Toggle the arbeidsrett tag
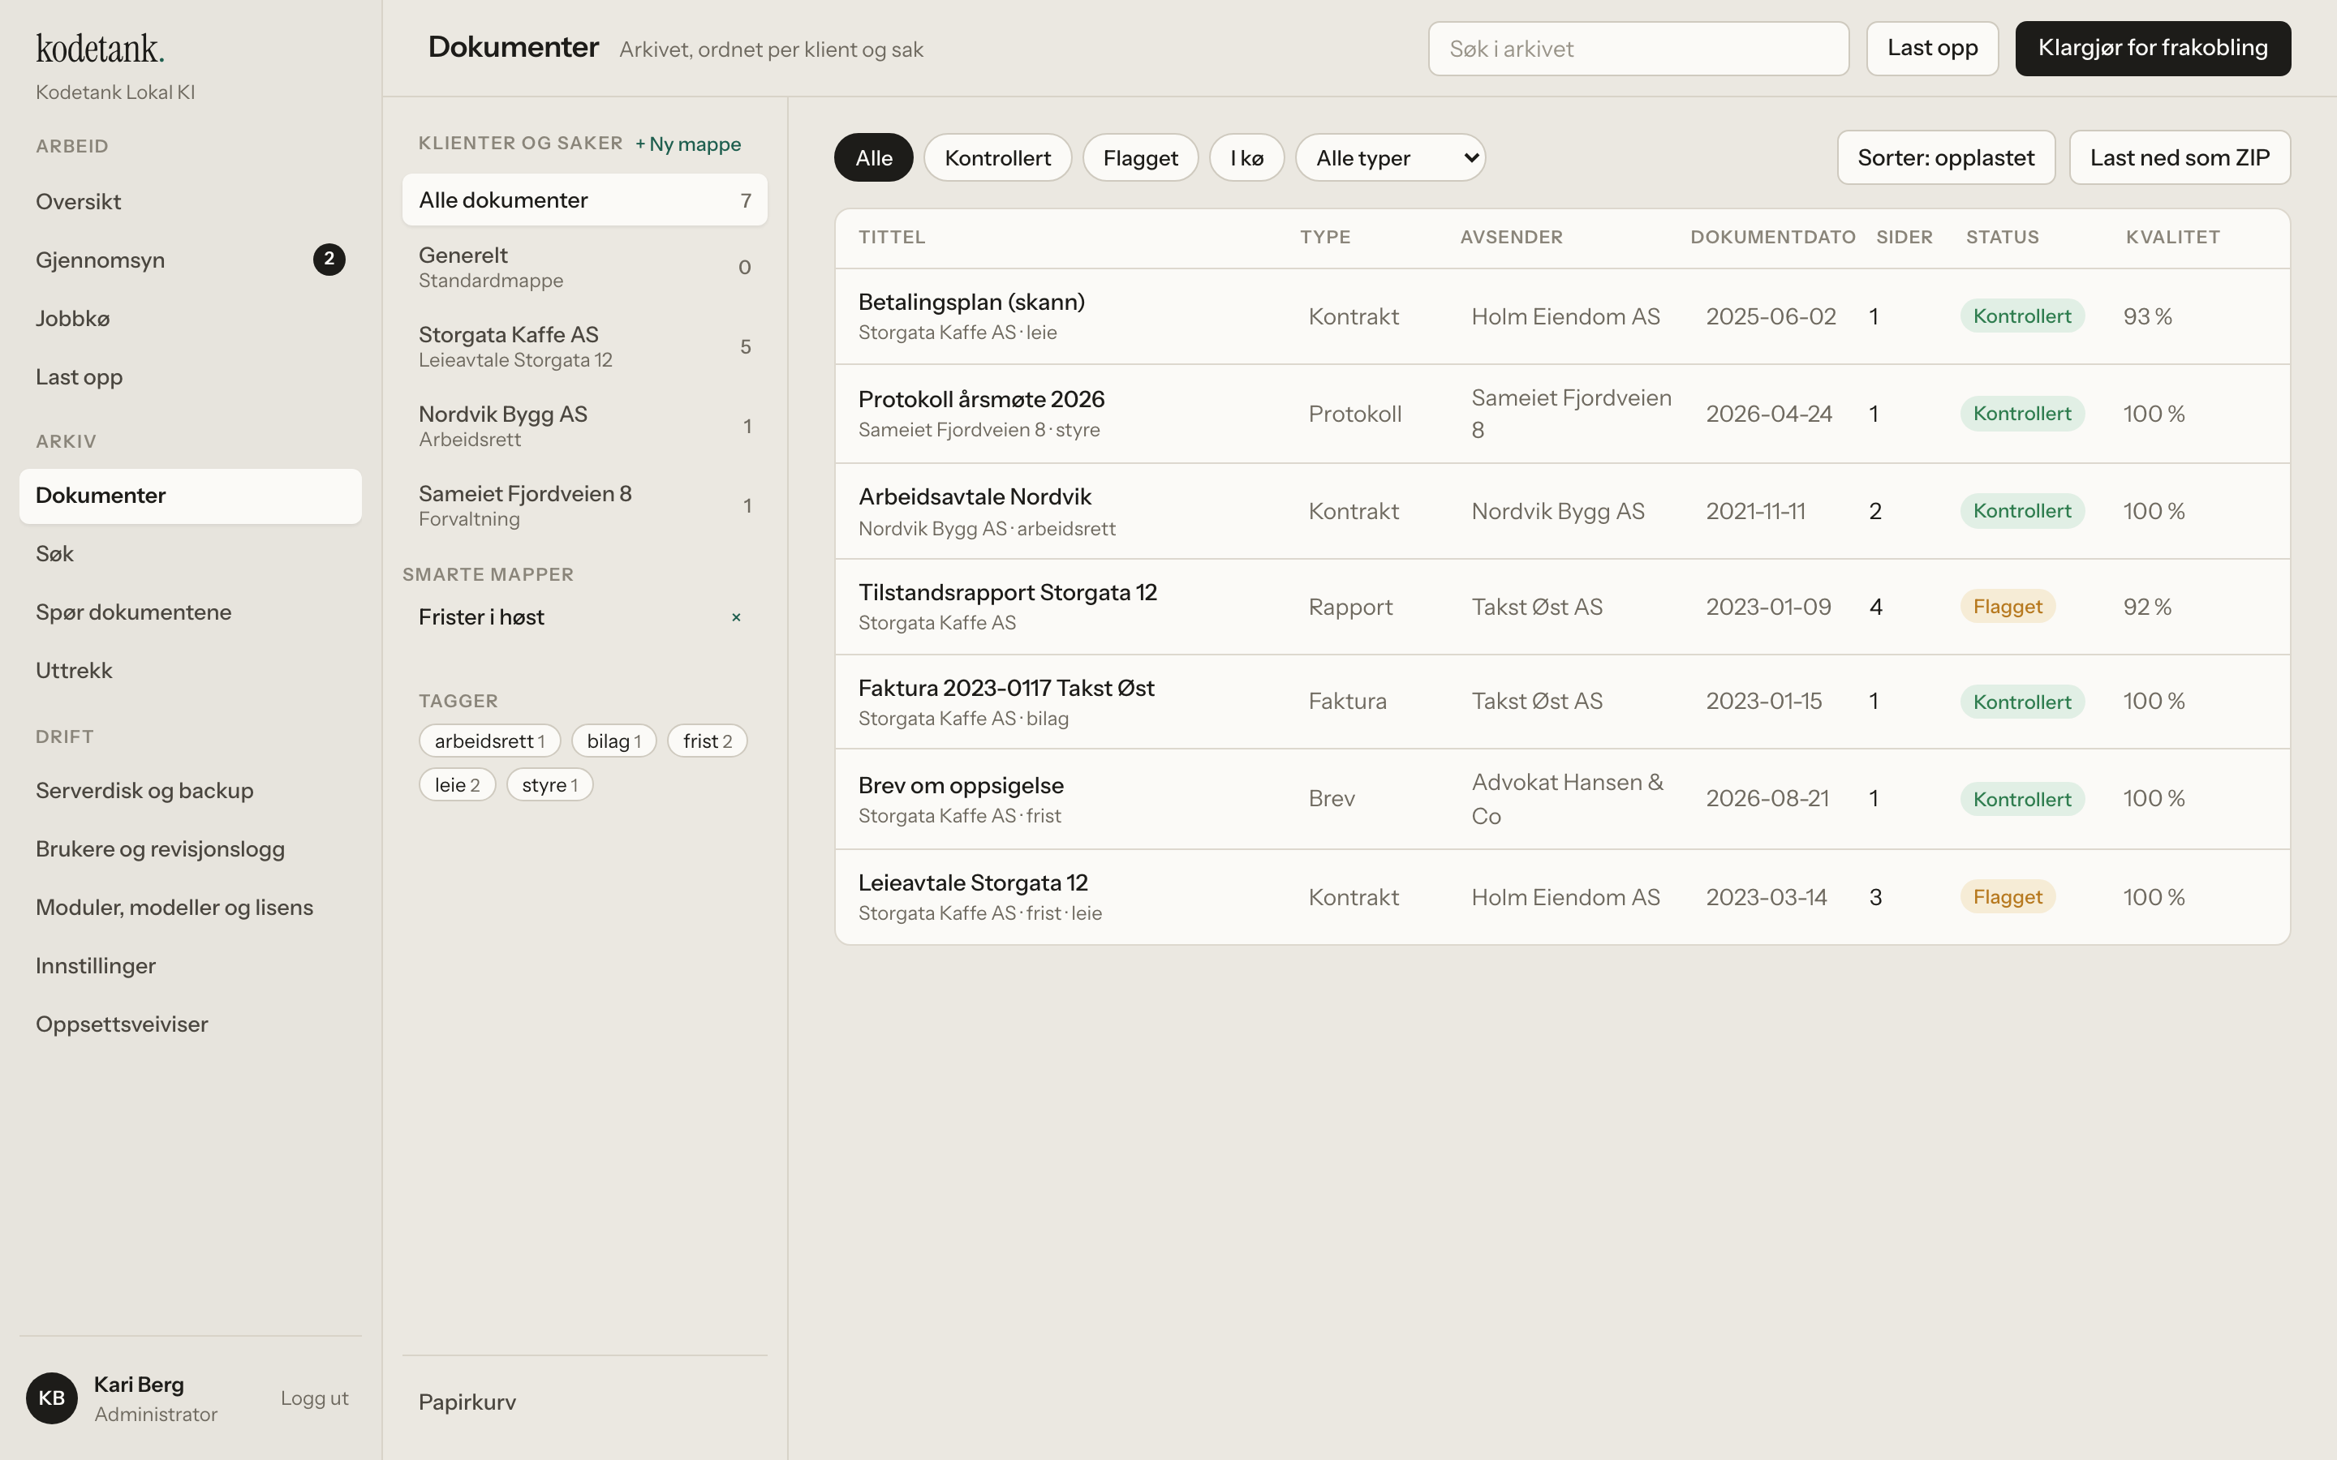The width and height of the screenshot is (2337, 1460). 489,741
